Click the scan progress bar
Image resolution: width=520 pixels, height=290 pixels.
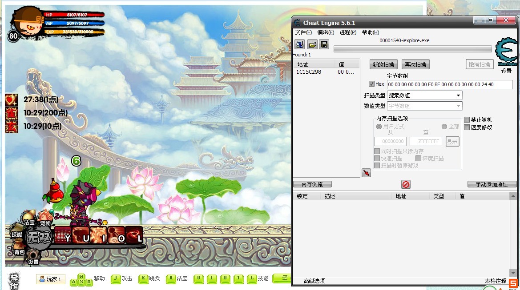pyautogui.click(x=412, y=49)
